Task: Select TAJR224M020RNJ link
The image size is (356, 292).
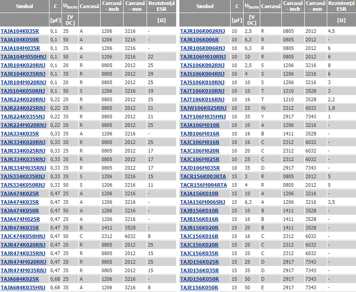Action: (x=23, y=125)
